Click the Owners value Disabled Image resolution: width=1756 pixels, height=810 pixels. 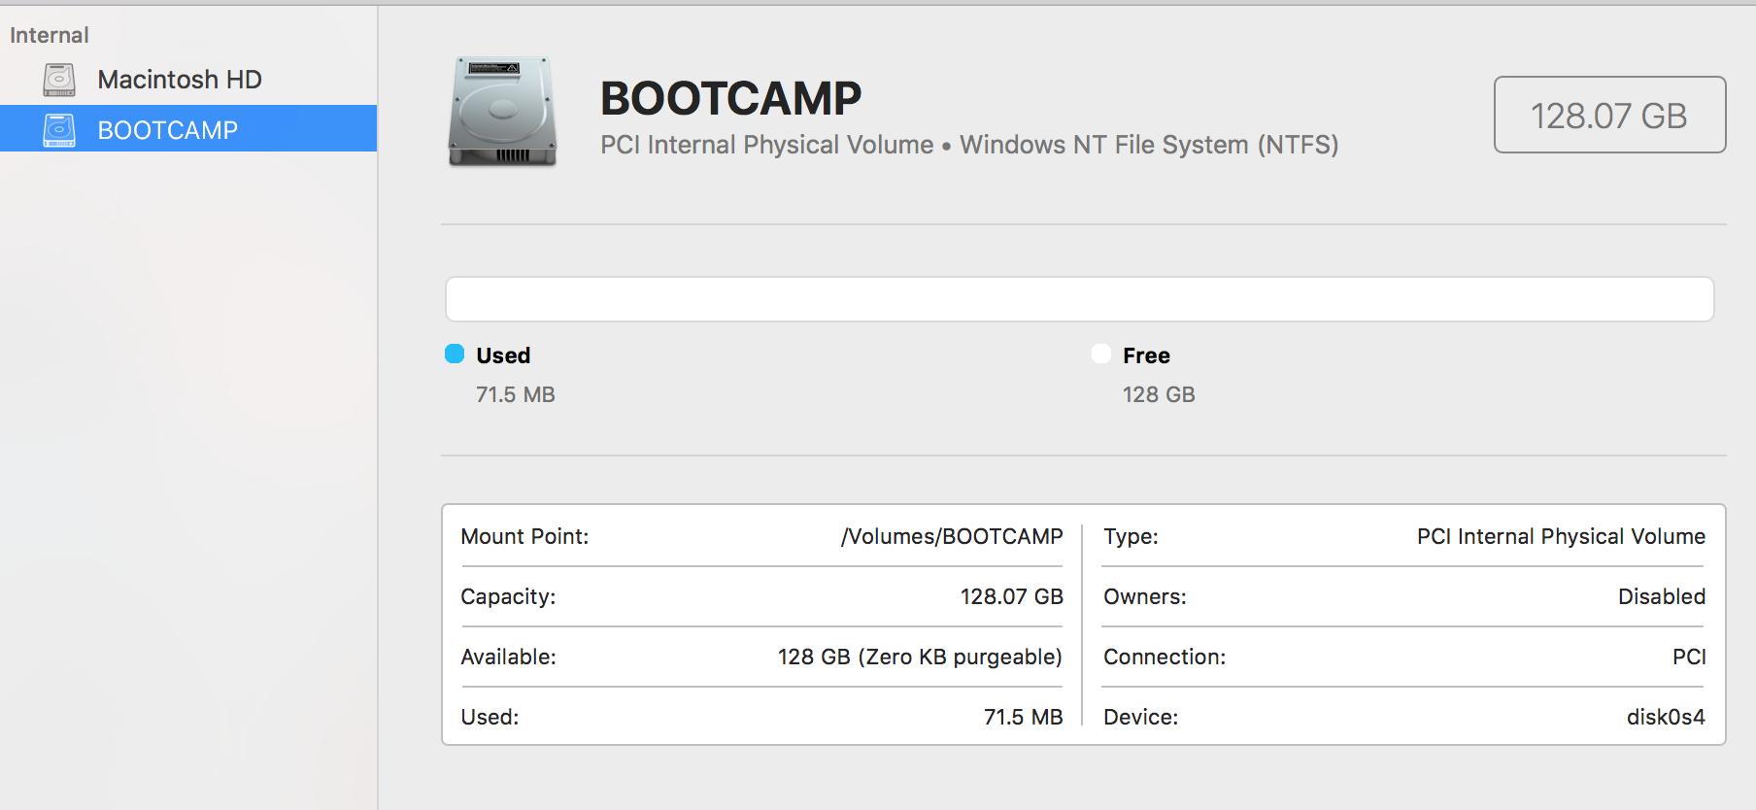tap(1661, 596)
